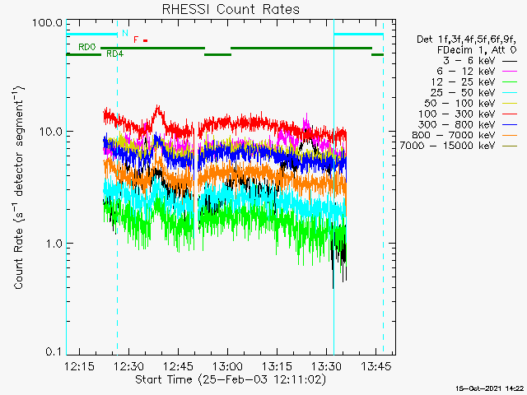
Task: Click the x-axis tick label '13:00'
Action: click(x=227, y=365)
